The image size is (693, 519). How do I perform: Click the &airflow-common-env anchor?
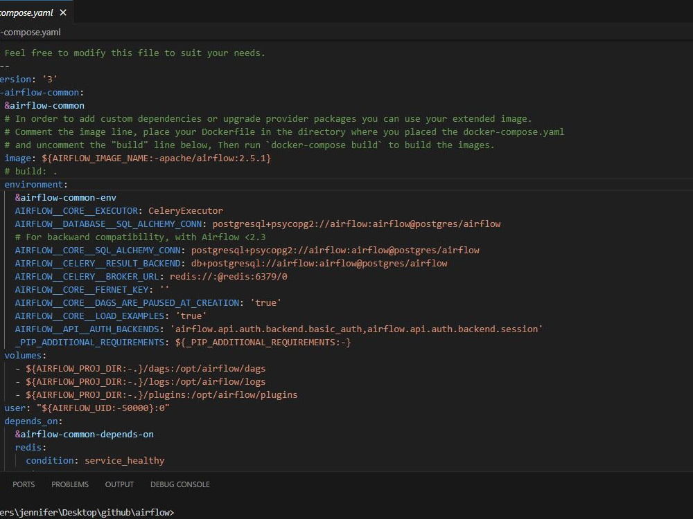(x=66, y=197)
